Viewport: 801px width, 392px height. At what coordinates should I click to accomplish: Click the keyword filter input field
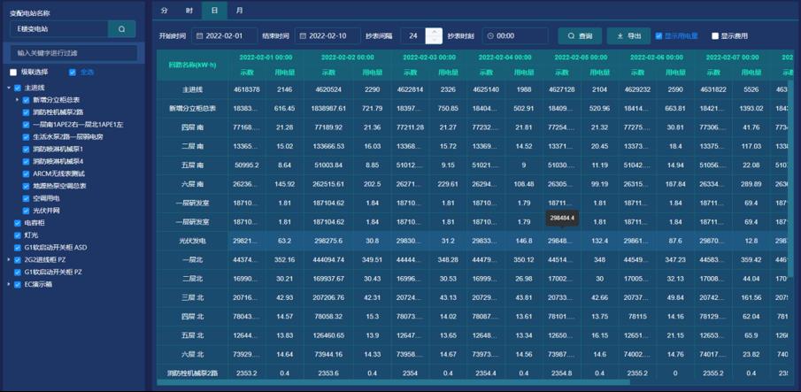(73, 53)
